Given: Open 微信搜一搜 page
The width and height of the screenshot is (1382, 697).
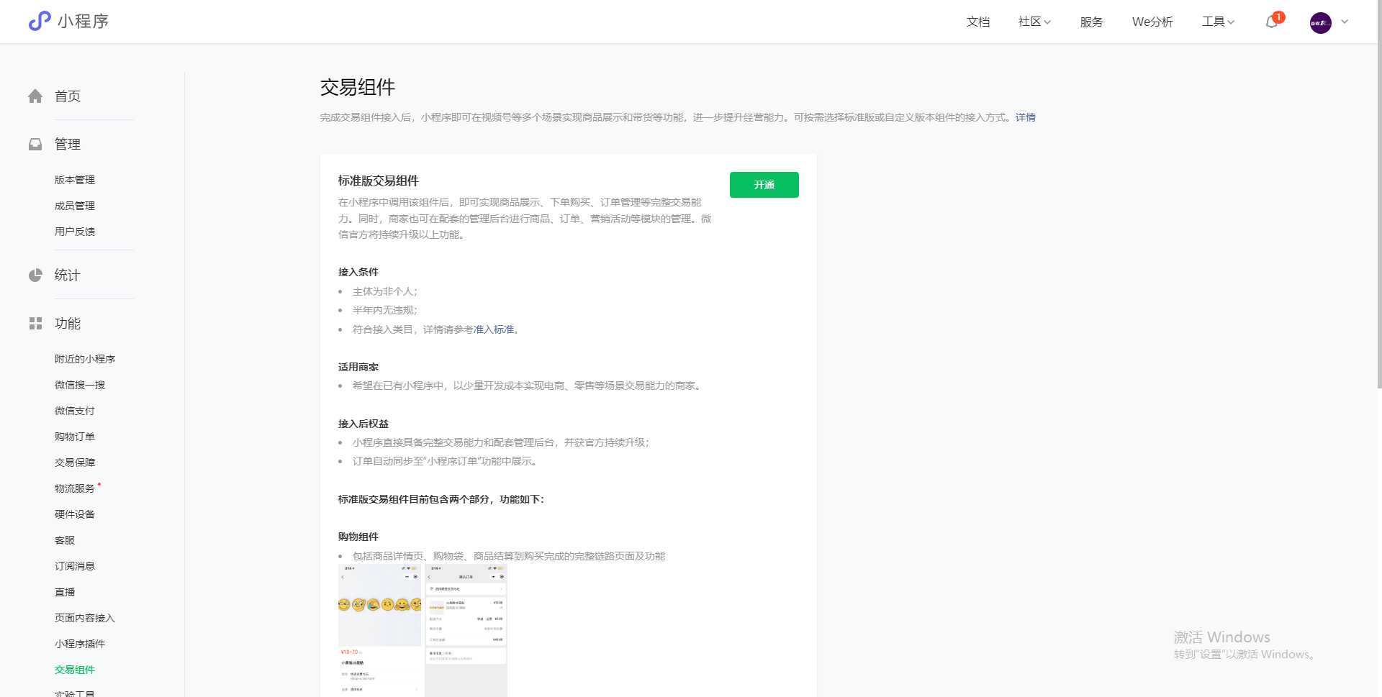Looking at the screenshot, I should [80, 385].
